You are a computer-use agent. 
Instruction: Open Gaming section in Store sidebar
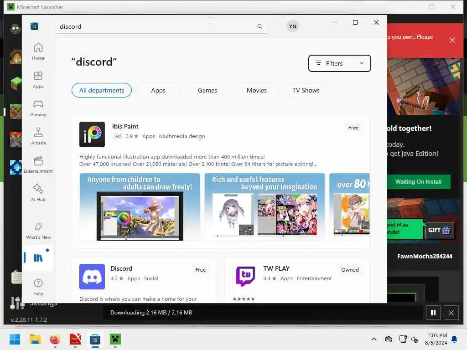38,108
